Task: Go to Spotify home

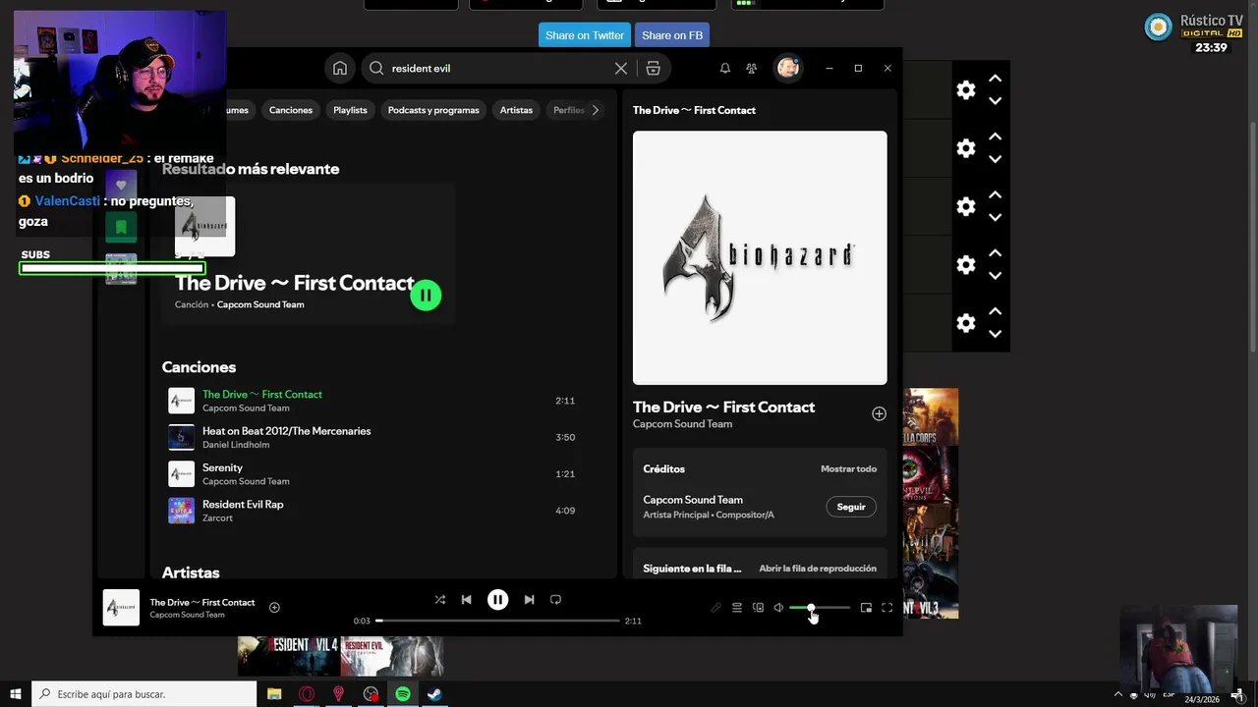Action: pos(339,68)
